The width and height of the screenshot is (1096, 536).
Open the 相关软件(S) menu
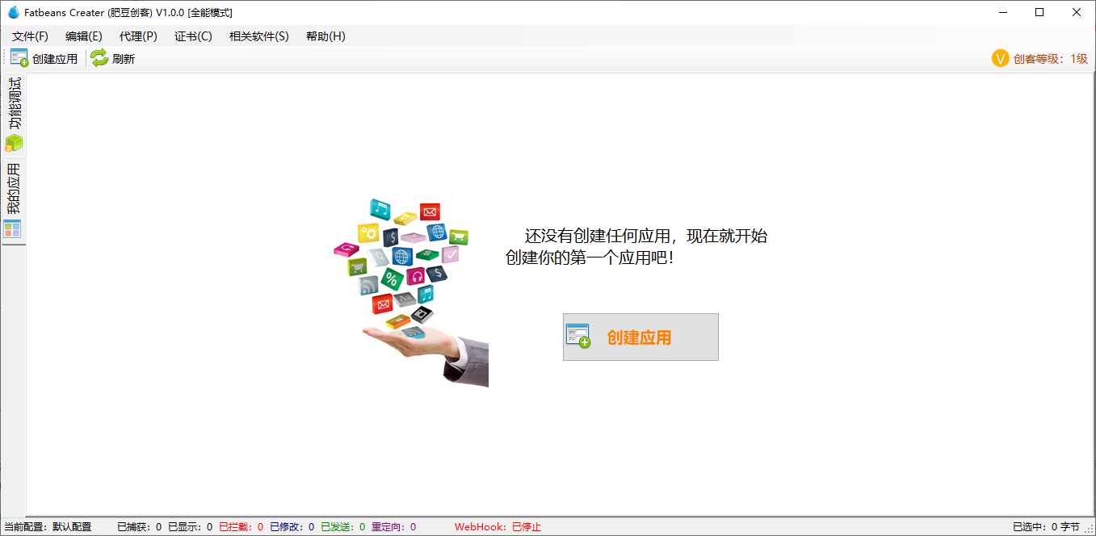click(258, 36)
